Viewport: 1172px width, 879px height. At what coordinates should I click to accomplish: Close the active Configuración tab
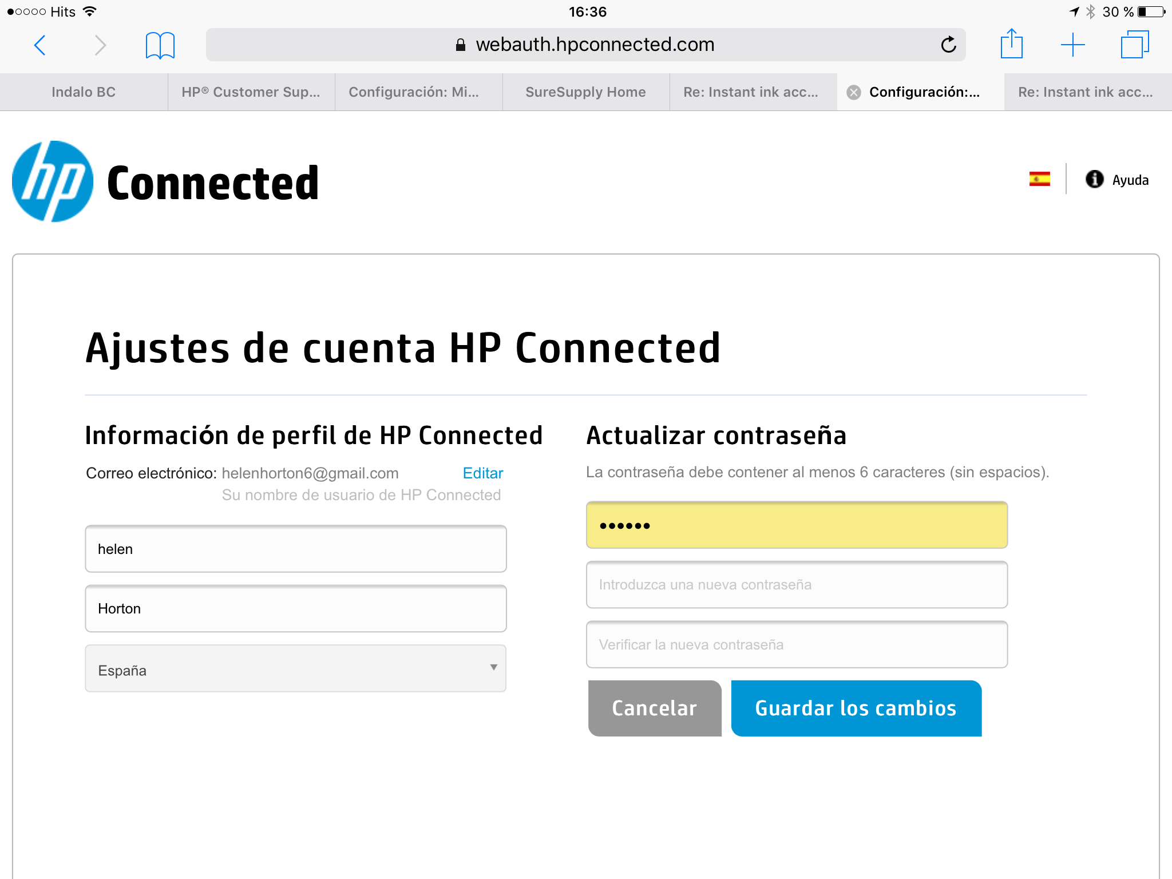point(853,92)
